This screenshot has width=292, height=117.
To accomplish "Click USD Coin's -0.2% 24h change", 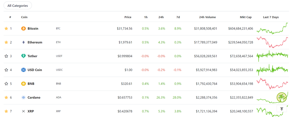I will click(161, 70).
